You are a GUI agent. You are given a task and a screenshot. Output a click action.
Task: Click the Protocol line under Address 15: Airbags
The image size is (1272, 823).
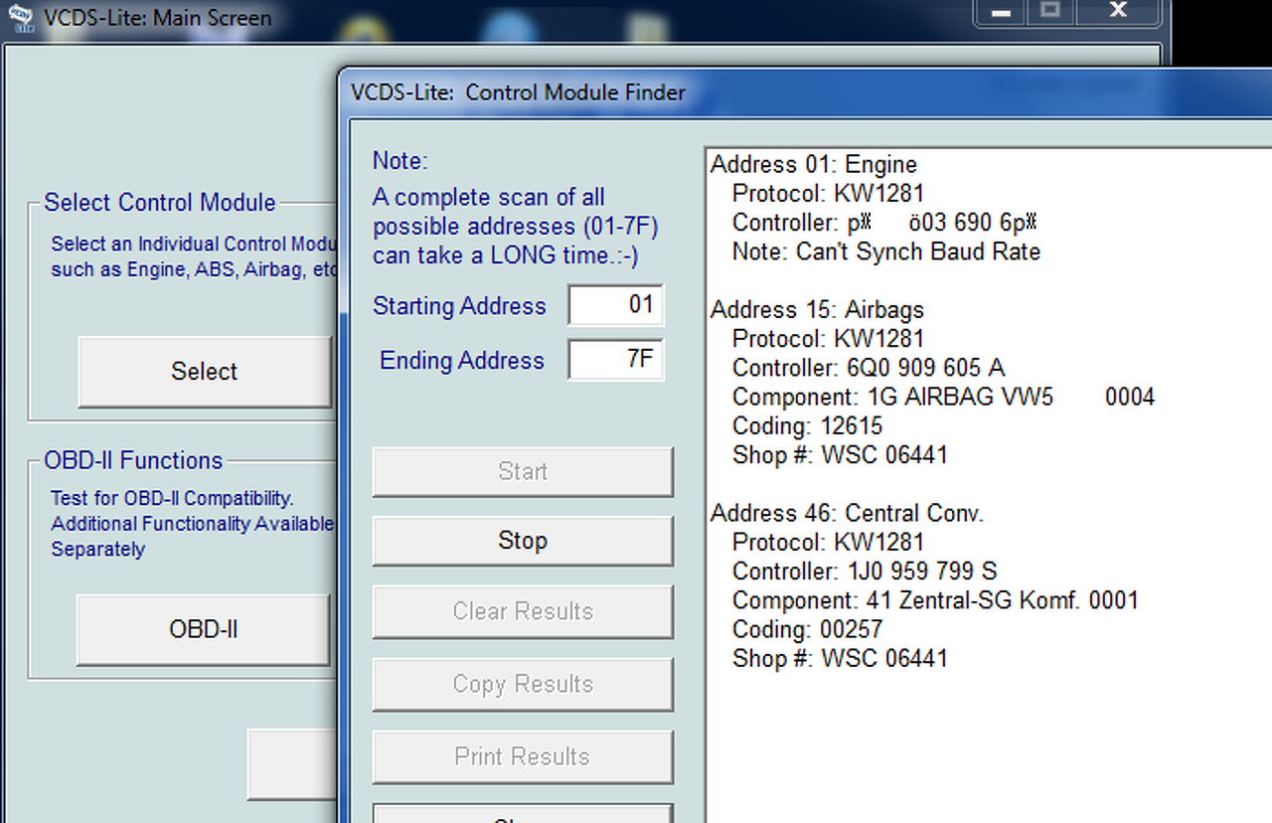tap(828, 339)
